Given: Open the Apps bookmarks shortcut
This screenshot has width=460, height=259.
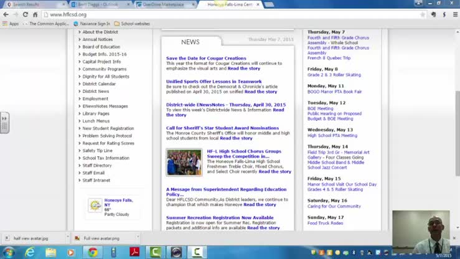Looking at the screenshot, I should pos(10,24).
